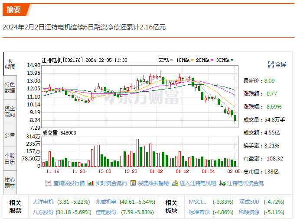Click the tallest red volume bar near 12-20
This screenshot has width=297, height=221.
137,153
